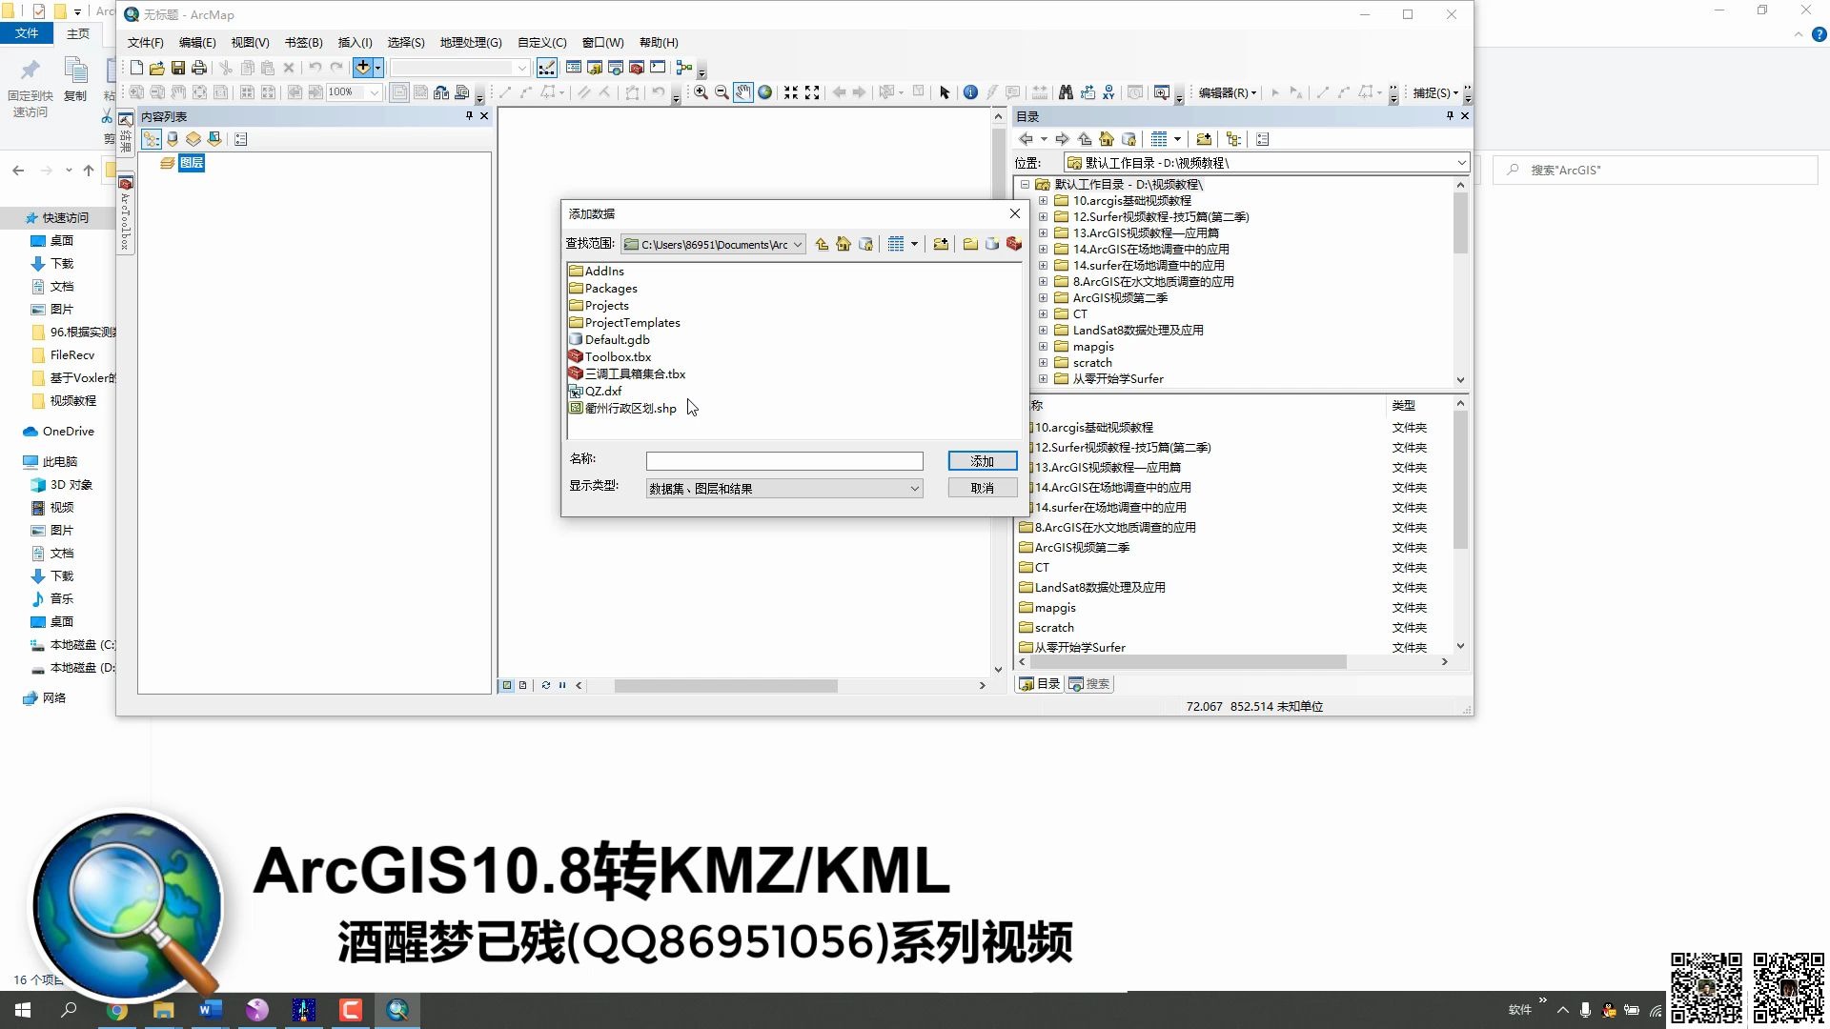Click the Go To XY icon
Image resolution: width=1830 pixels, height=1029 pixels.
(x=1108, y=92)
